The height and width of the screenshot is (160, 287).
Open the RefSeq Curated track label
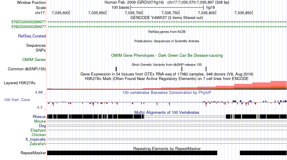pos(32,36)
